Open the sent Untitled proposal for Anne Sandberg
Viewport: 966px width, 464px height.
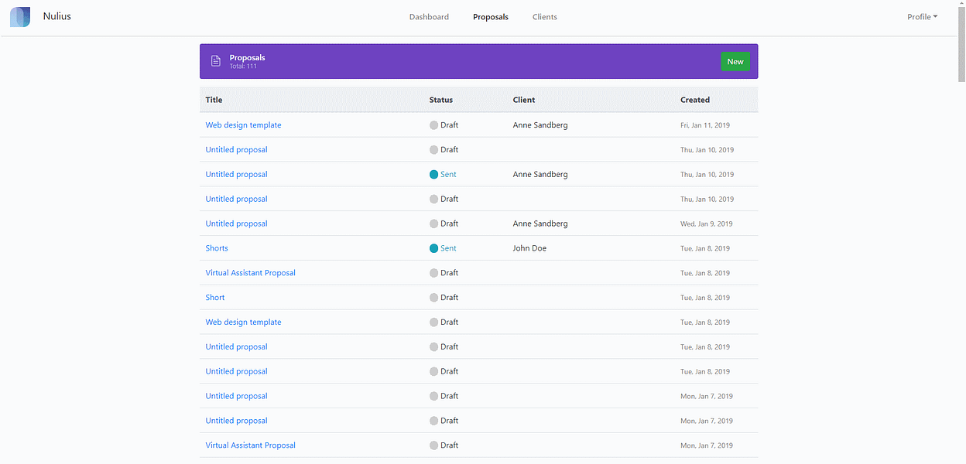tap(236, 175)
